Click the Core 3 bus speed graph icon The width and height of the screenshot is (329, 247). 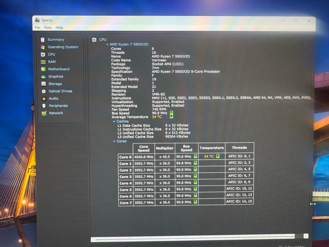click(195, 176)
